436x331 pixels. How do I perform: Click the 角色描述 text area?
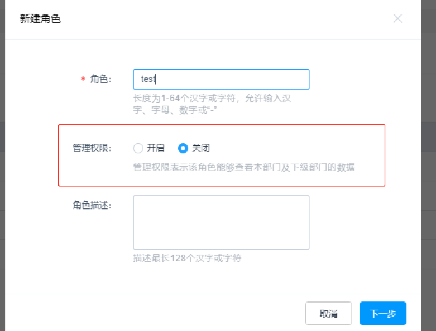click(x=221, y=222)
